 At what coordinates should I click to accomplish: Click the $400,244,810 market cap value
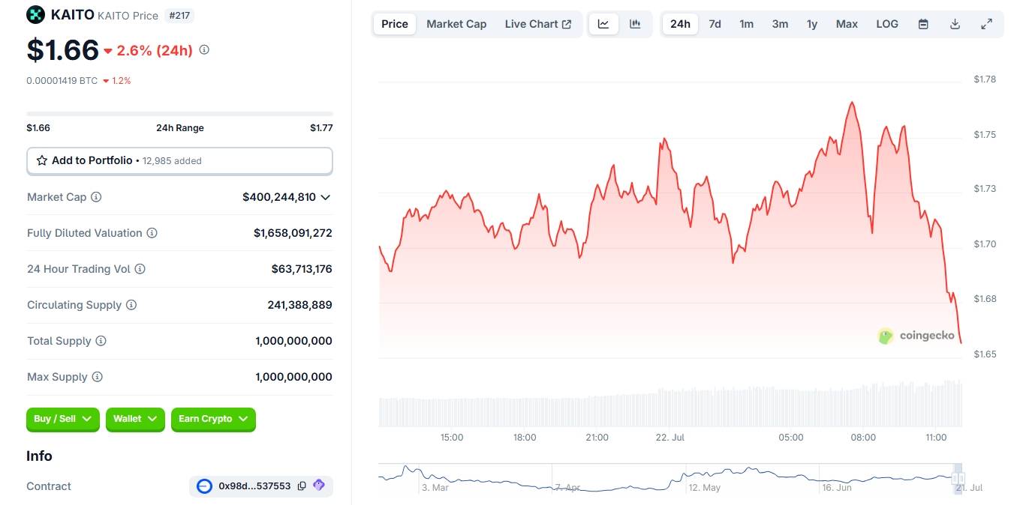pyautogui.click(x=279, y=197)
